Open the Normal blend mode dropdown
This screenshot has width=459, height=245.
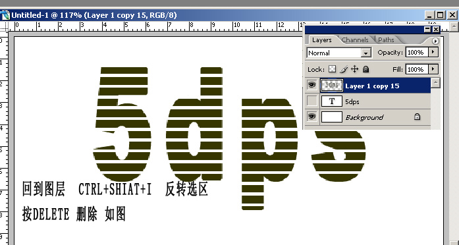click(339, 53)
